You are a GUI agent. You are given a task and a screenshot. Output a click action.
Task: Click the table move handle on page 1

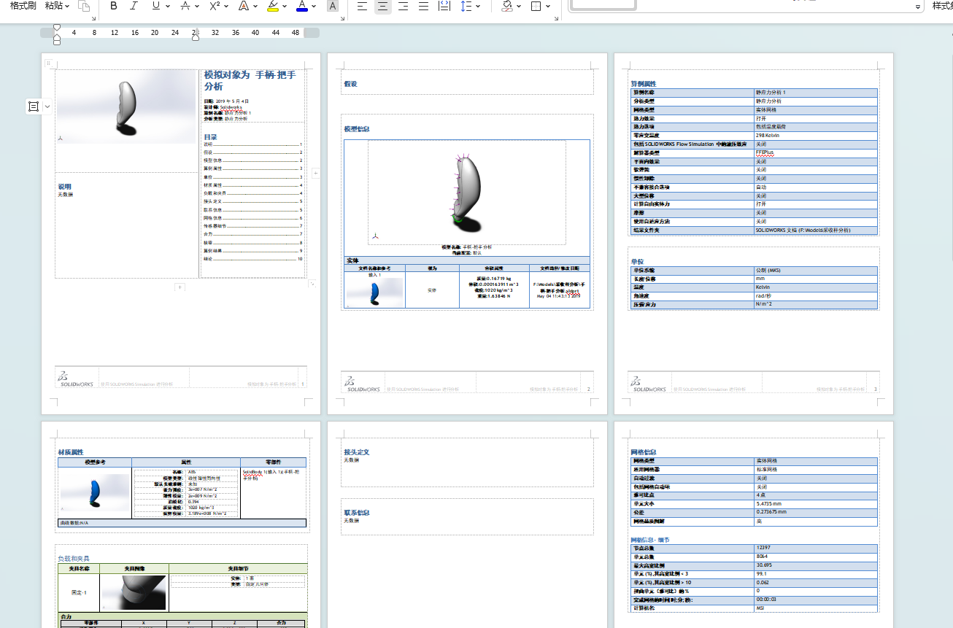click(x=49, y=63)
